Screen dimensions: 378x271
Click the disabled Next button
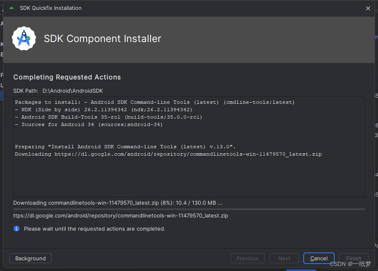284,258
